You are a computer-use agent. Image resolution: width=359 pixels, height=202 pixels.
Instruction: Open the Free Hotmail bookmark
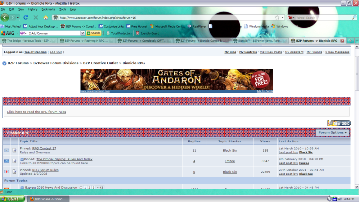coord(137,27)
